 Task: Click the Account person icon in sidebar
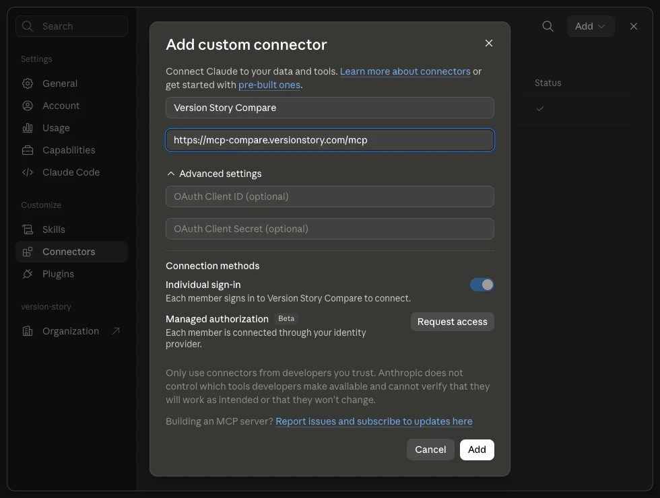[x=28, y=106]
